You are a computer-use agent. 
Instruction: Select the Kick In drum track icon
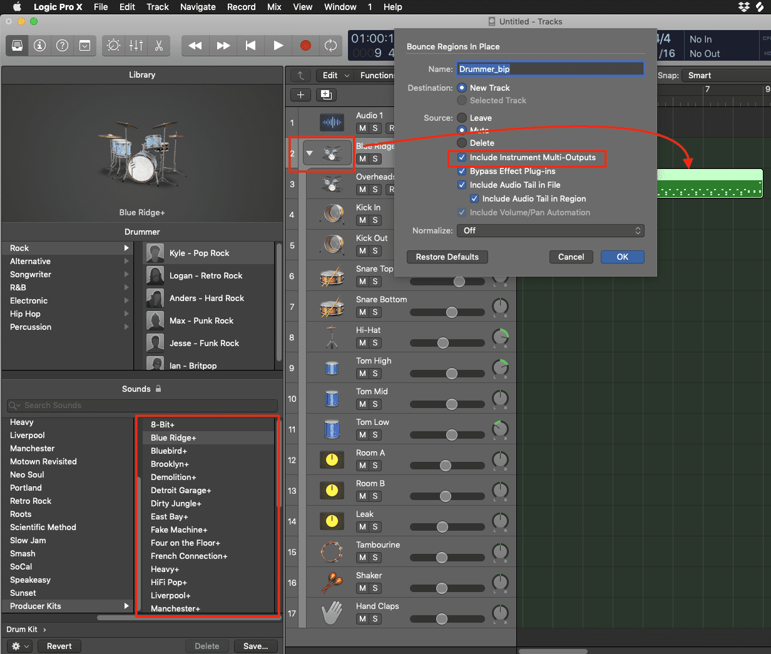click(x=332, y=214)
